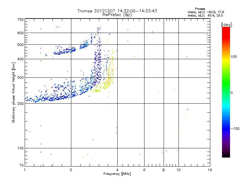Screen dimensions: 247x185
Task: Click the x-axis label '6'
Action: click(x=144, y=170)
